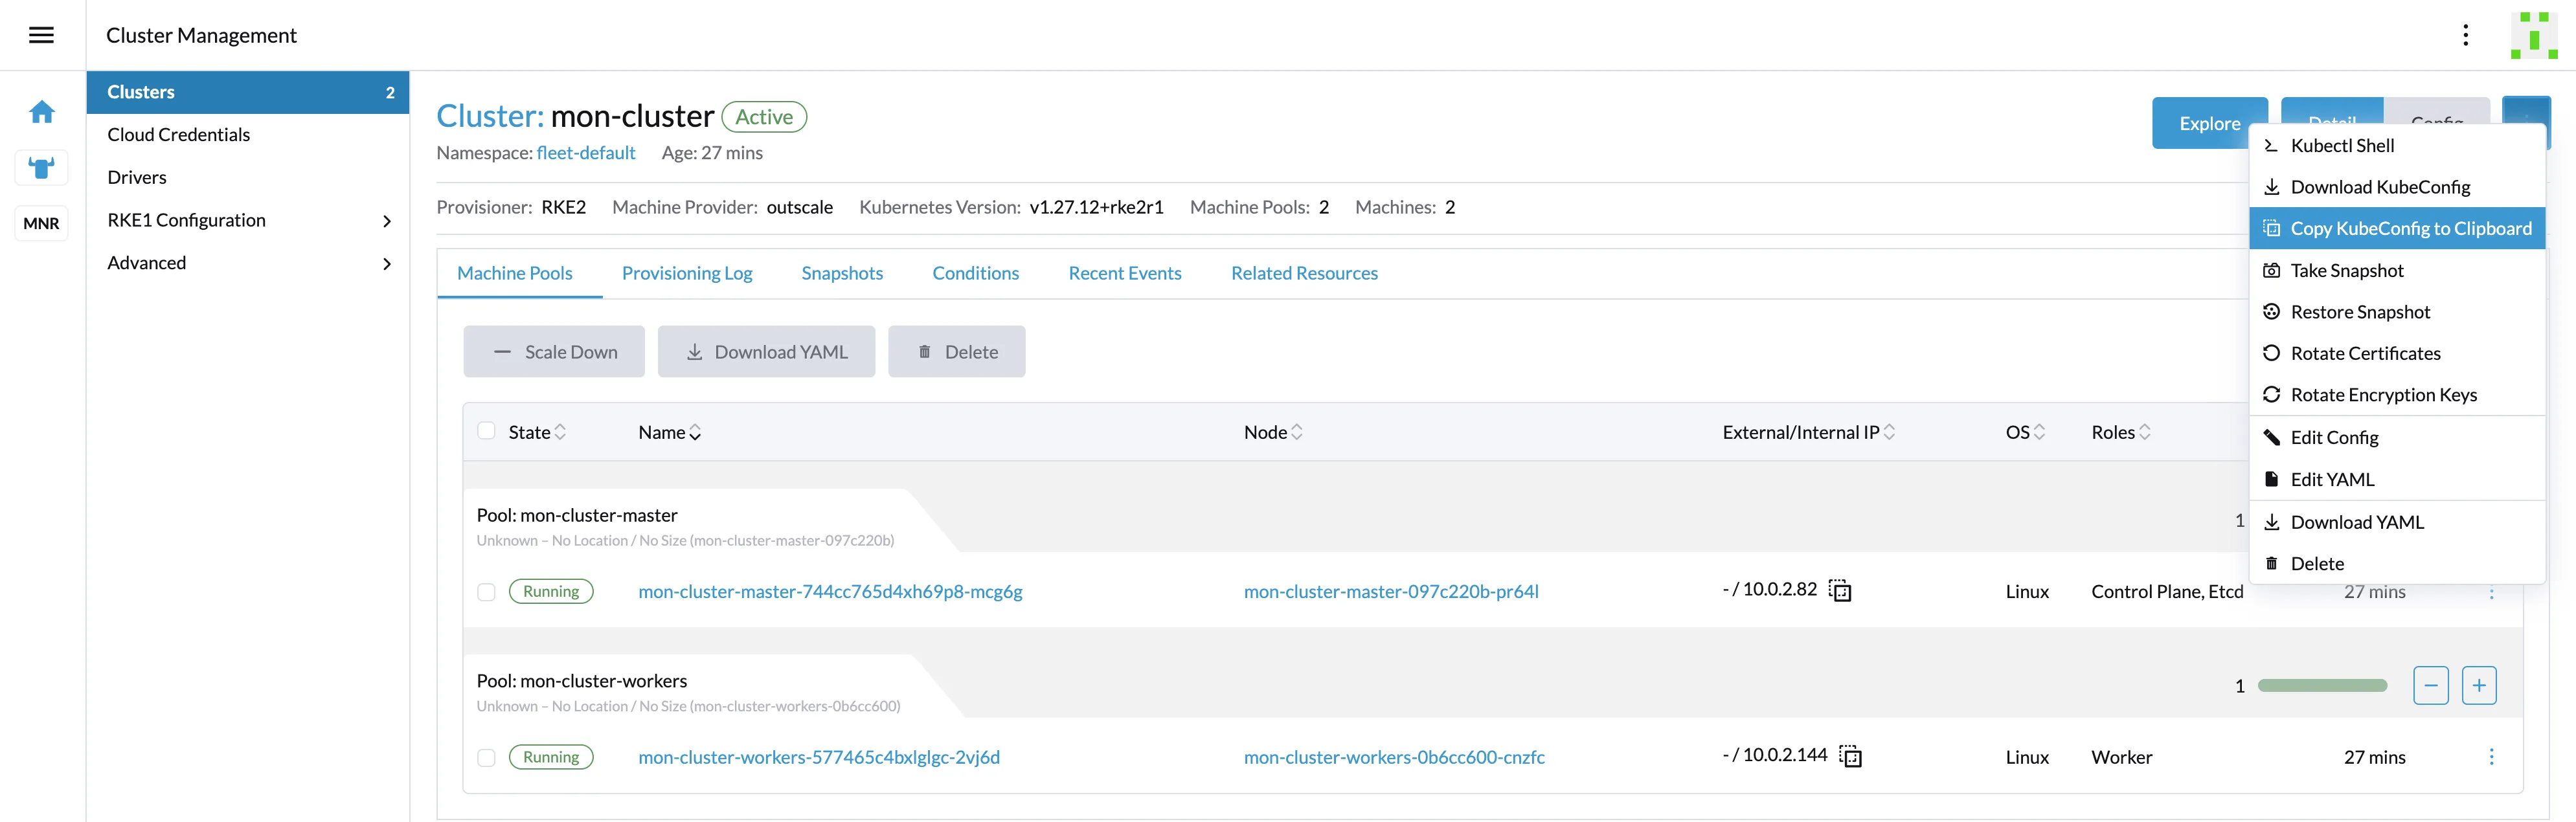This screenshot has width=2576, height=822.
Task: Open the fleet-default namespace link
Action: [585, 153]
